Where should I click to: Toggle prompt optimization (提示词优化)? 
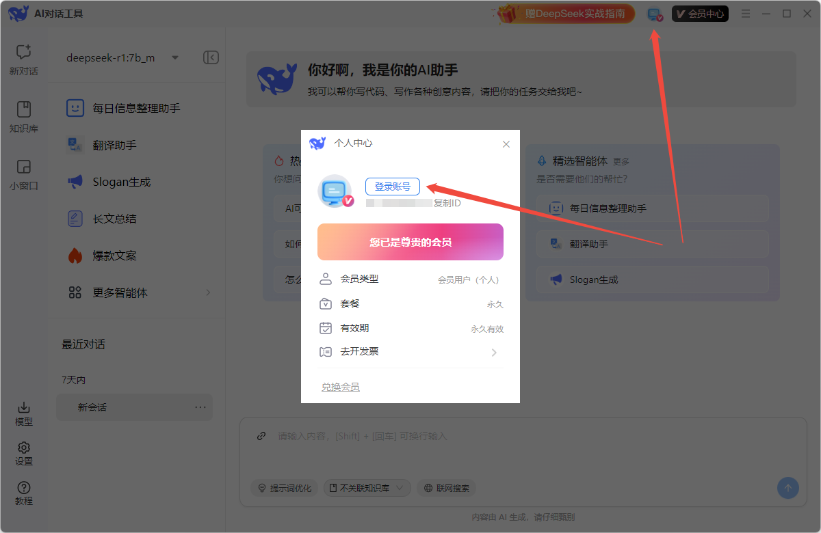[284, 488]
